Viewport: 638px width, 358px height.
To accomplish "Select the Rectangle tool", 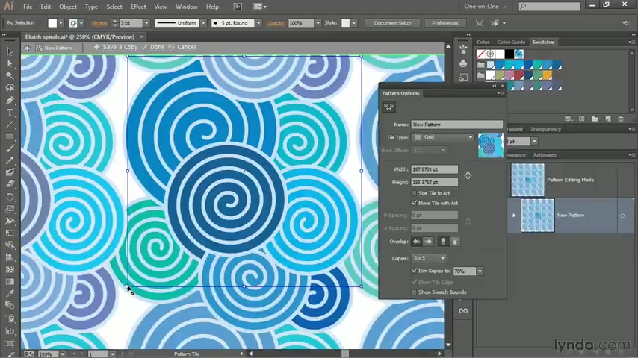I will [10, 136].
